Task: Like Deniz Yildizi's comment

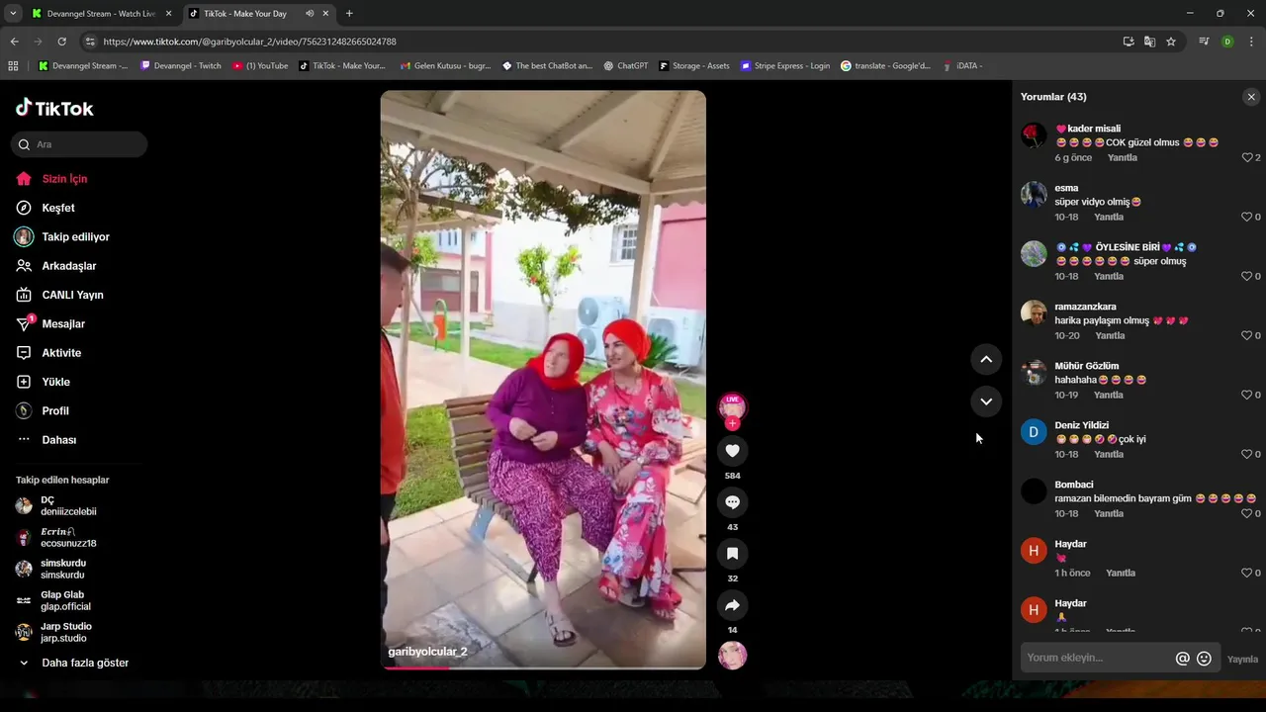Action: pos(1246,455)
